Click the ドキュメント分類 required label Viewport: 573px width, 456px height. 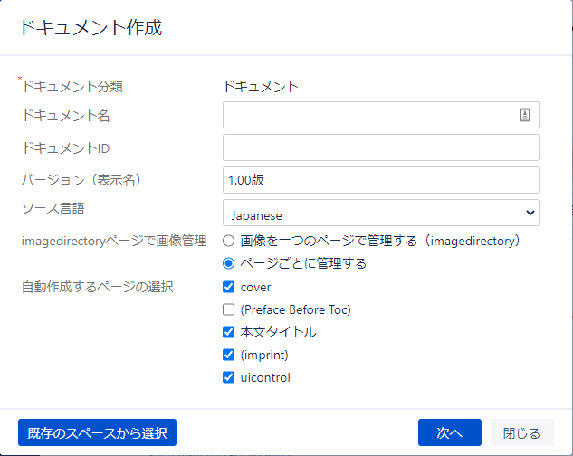[x=71, y=86]
